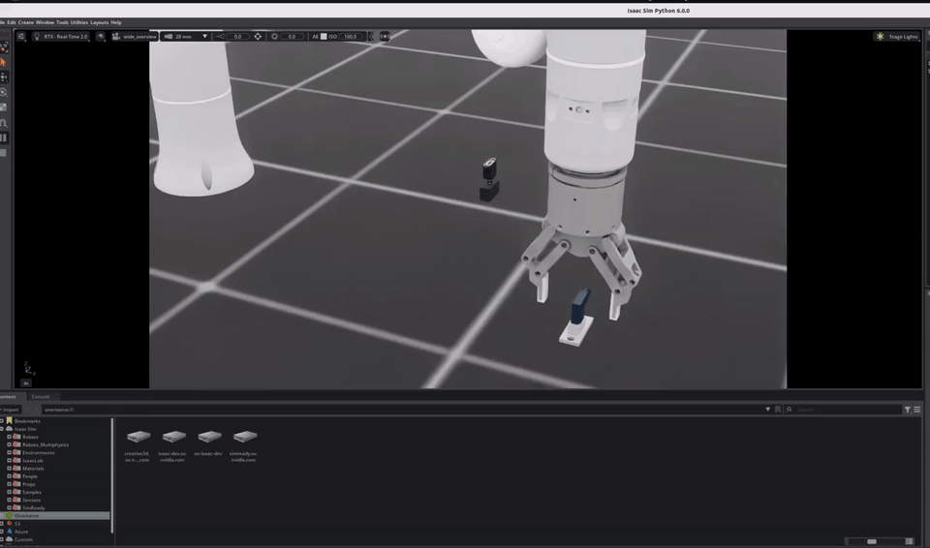The image size is (930, 548).
Task: Open the path history dropdown arrow
Action: click(767, 410)
